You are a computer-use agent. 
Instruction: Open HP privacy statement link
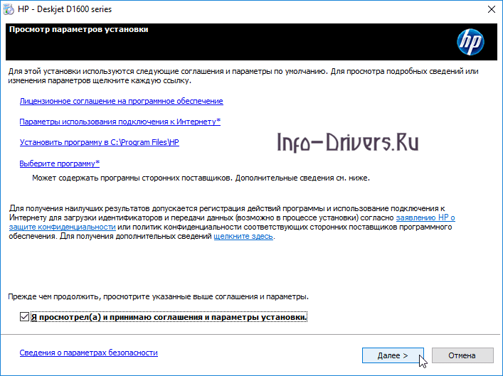425,217
